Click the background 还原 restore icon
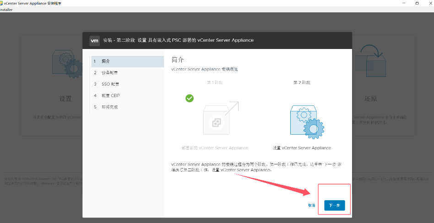434x223 pixels. [x=370, y=60]
